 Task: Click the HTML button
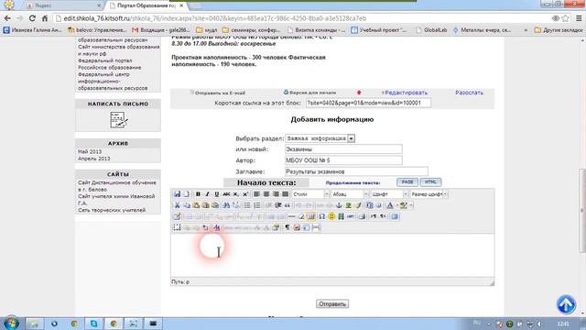coord(430,182)
